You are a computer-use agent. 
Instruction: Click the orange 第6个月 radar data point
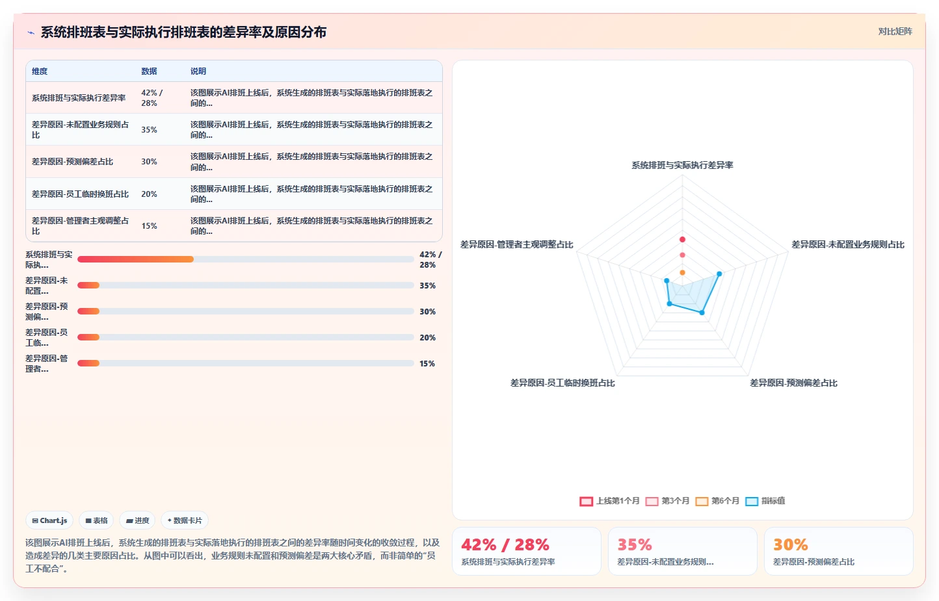click(x=682, y=272)
